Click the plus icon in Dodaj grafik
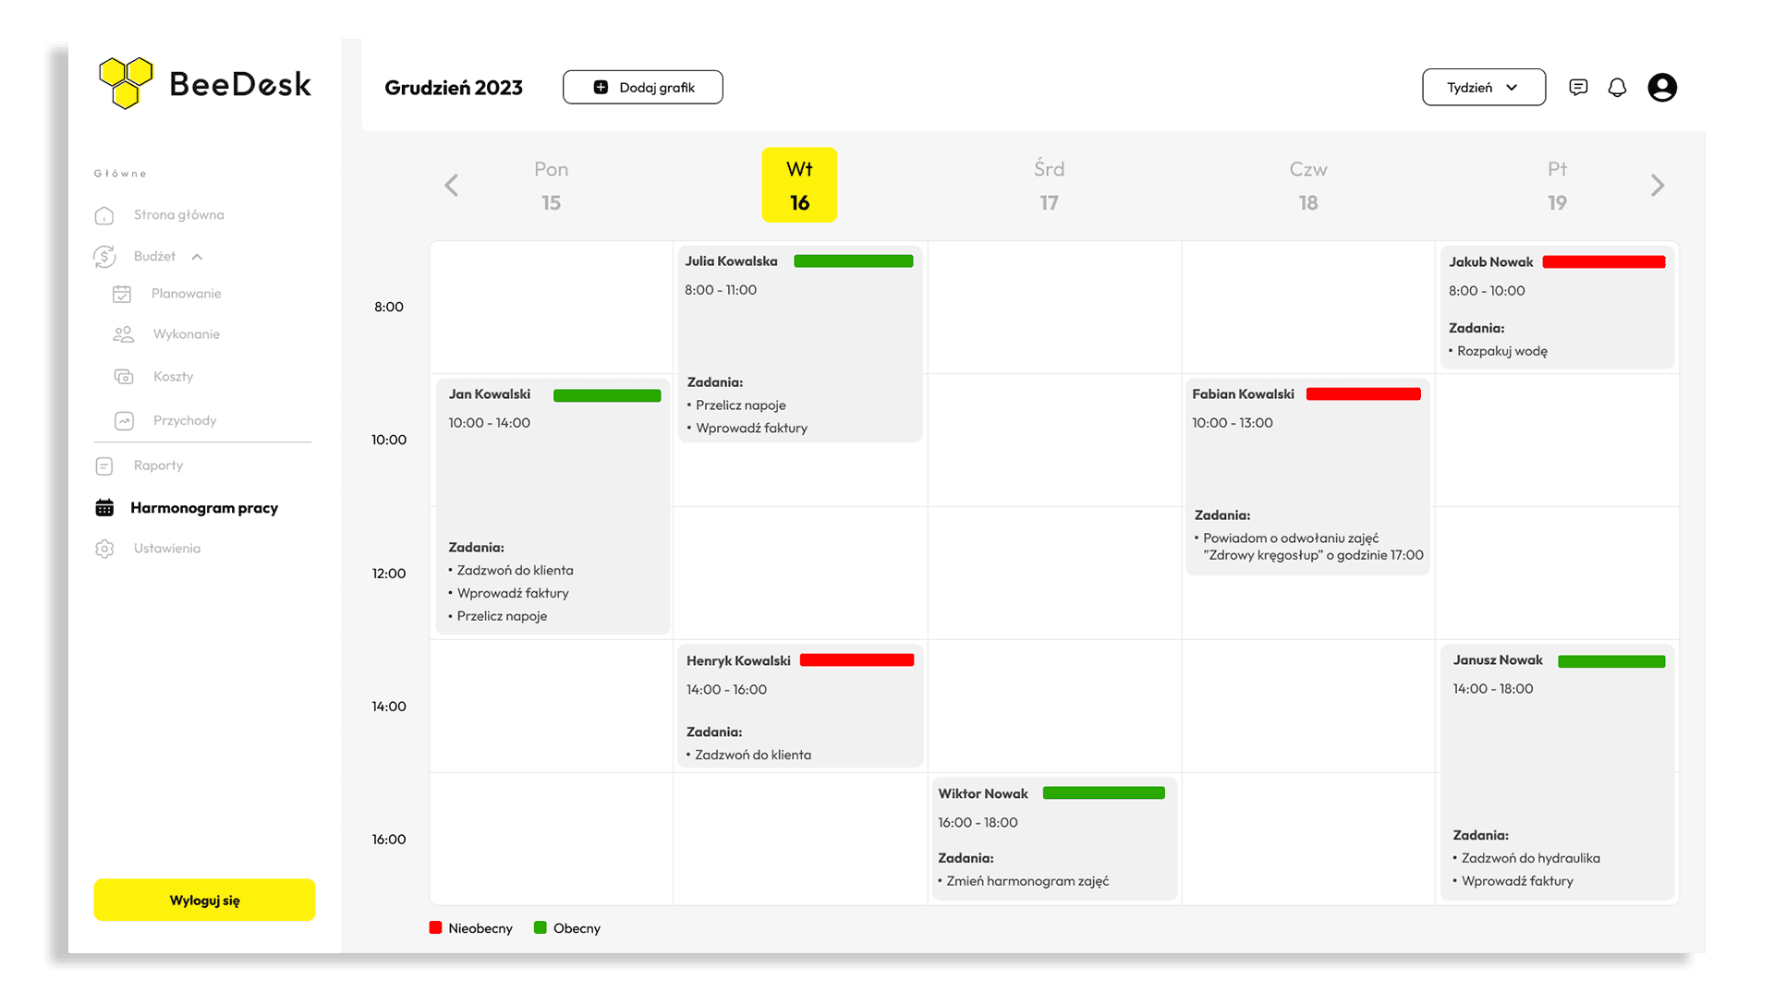Image resolution: width=1774 pixels, height=992 pixels. (x=601, y=87)
